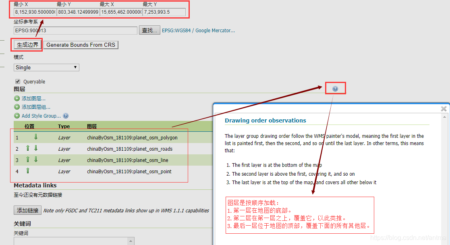Click the 查找 button

(149, 30)
